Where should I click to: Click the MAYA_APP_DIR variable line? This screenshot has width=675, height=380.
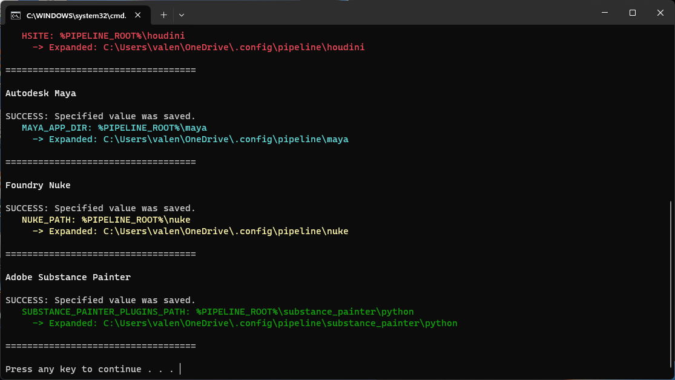click(114, 128)
